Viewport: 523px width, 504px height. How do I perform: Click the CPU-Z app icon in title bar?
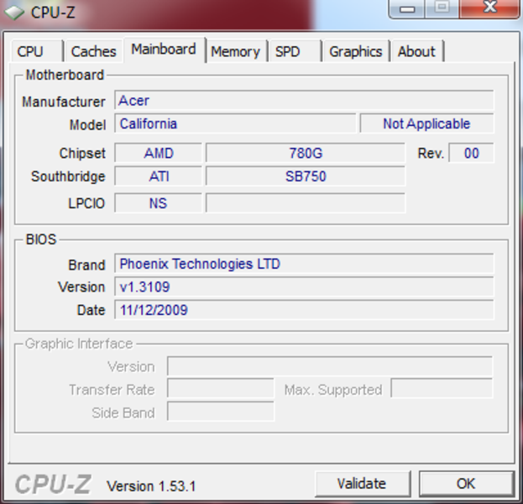coord(14,13)
